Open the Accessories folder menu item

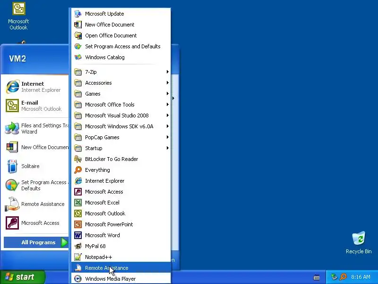[121, 83]
